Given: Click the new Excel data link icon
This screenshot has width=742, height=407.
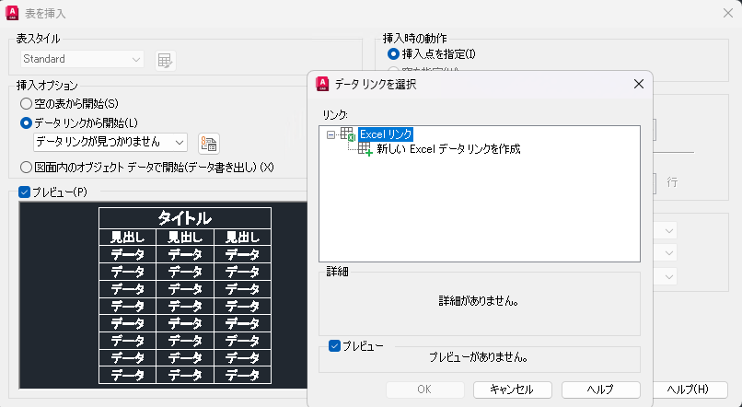Looking at the screenshot, I should click(365, 149).
